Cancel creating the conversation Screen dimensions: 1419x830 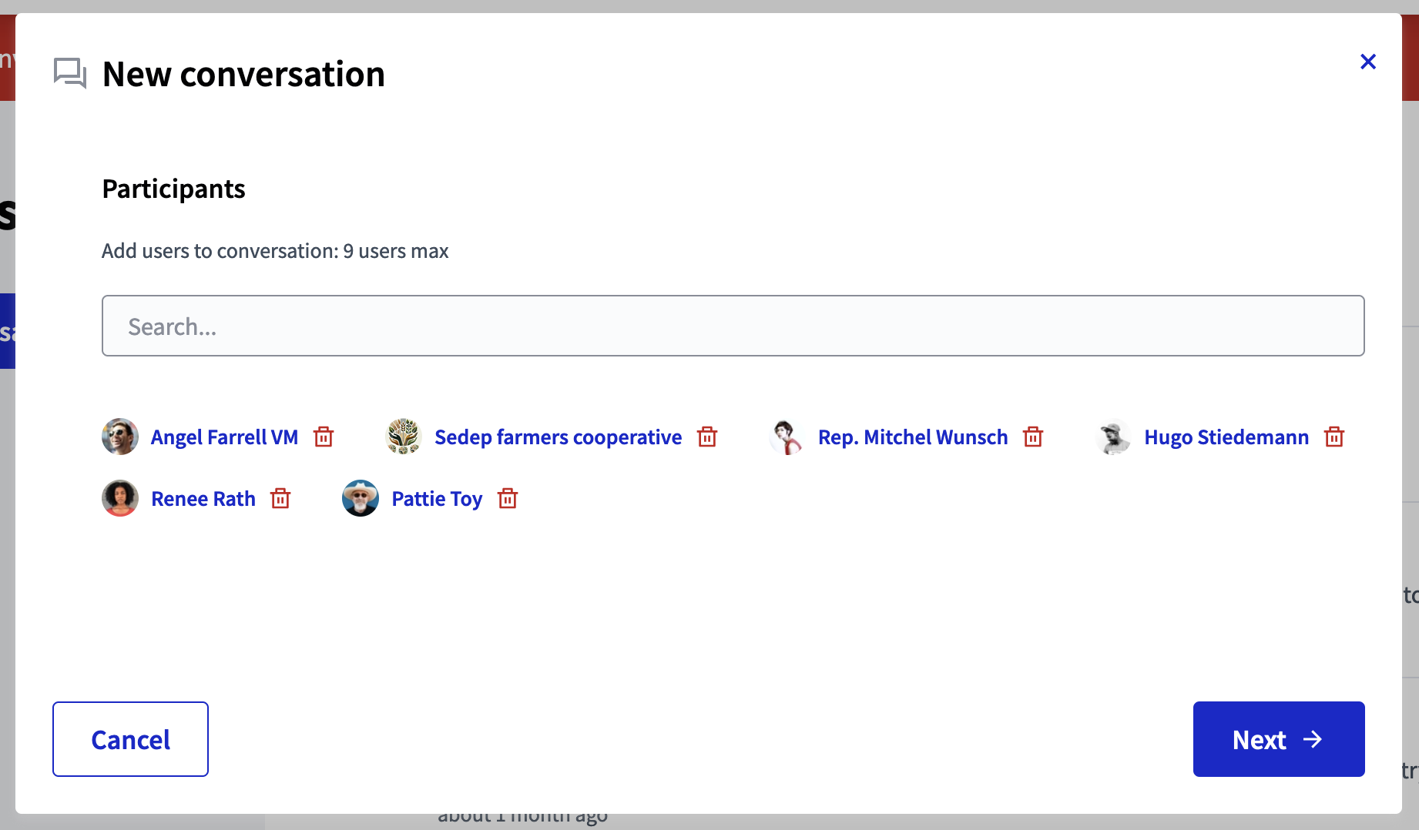coord(129,739)
